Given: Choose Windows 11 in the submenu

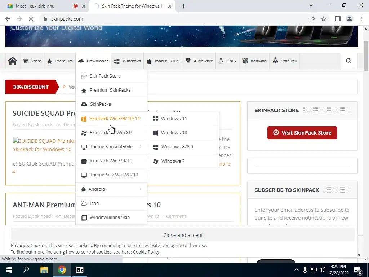Looking at the screenshot, I should point(183,118).
